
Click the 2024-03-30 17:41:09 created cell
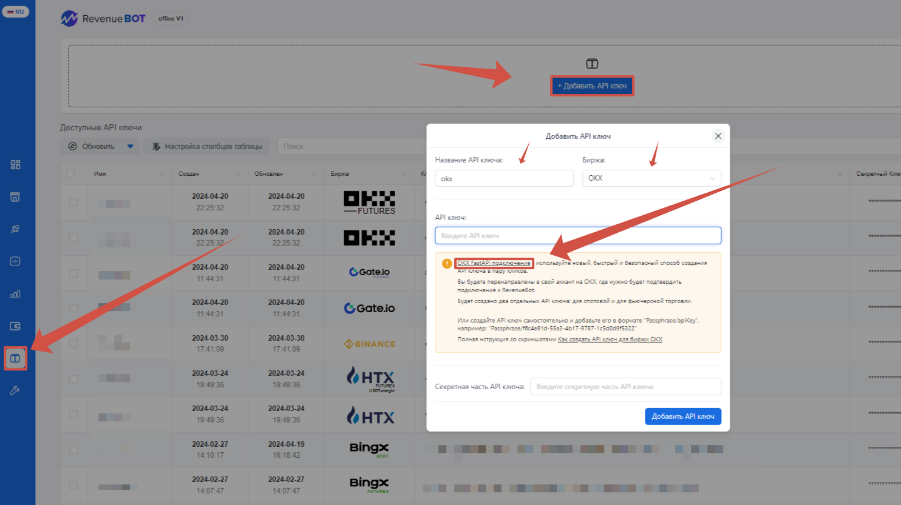(x=210, y=344)
